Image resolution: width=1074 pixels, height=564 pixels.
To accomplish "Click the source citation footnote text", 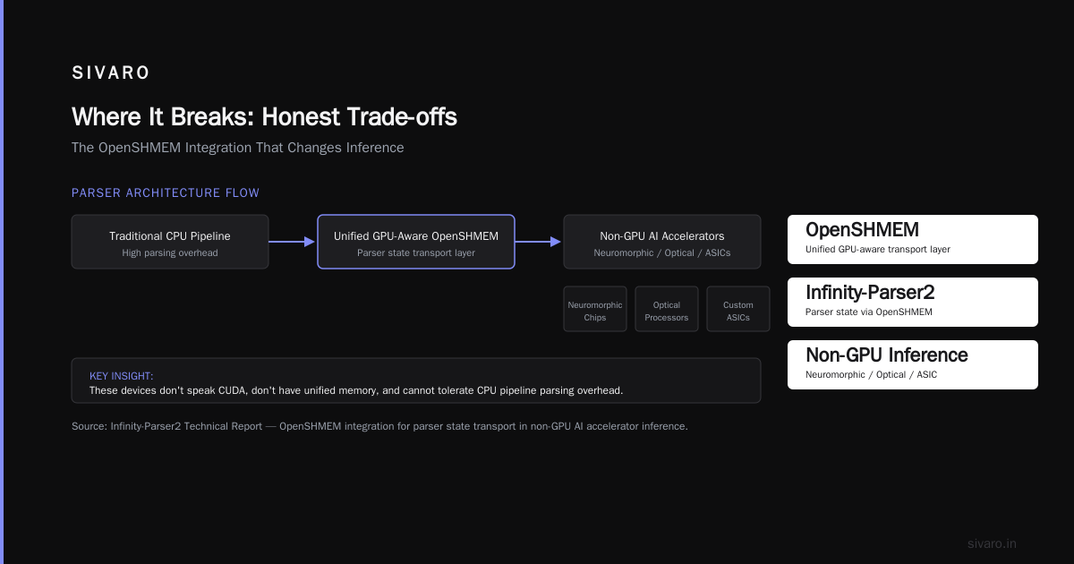I will click(x=379, y=426).
